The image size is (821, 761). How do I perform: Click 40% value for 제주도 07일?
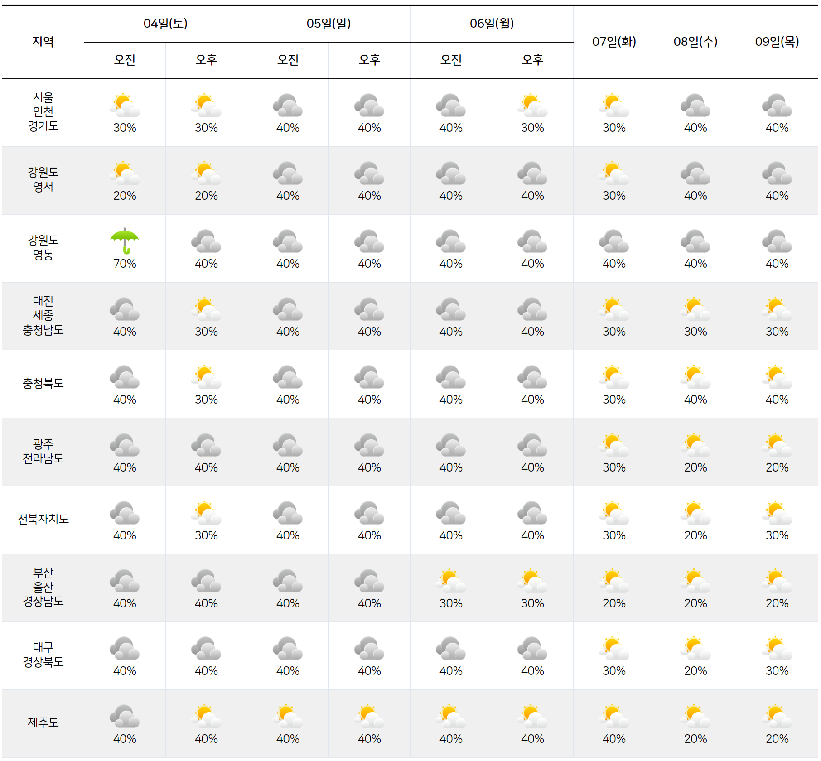[614, 739]
